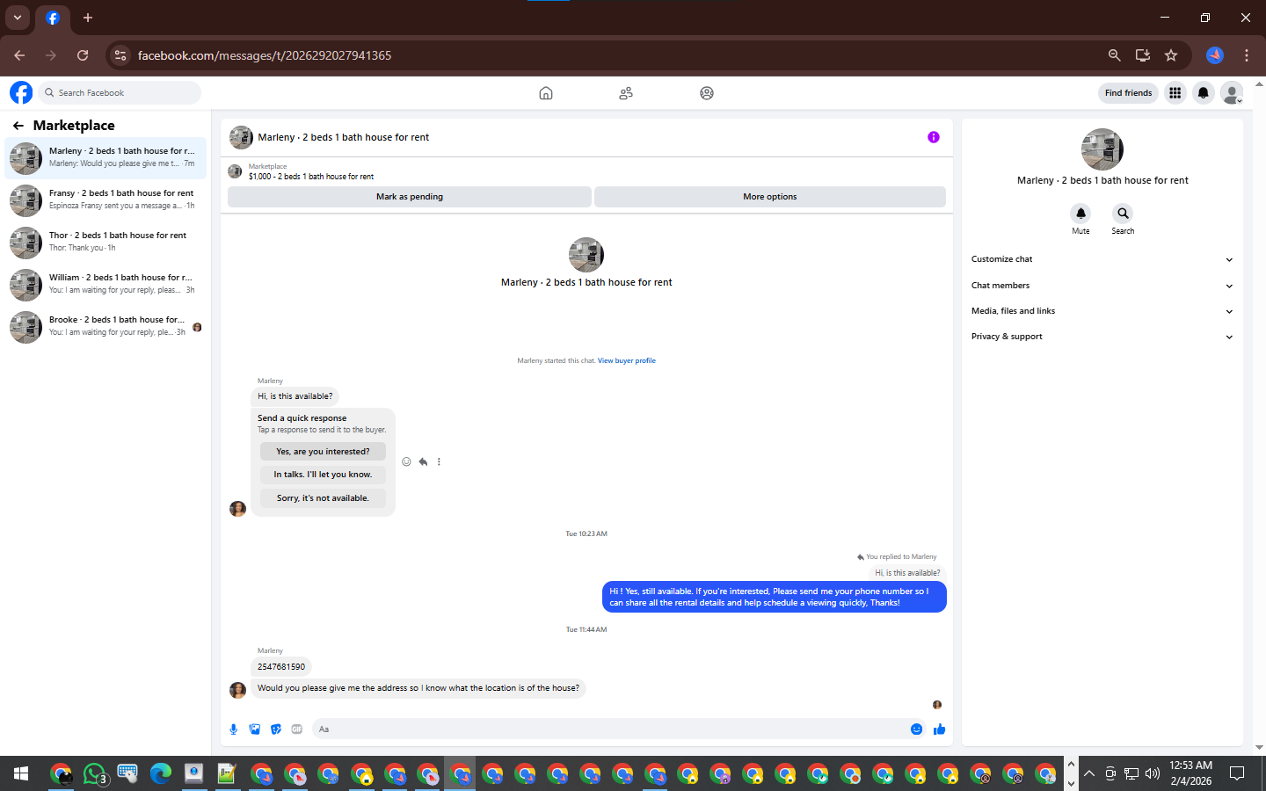Click the browser address bar URL

[x=265, y=55]
